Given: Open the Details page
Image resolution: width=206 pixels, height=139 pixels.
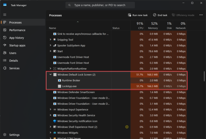Looking at the screenshot, I should tap(23, 61).
